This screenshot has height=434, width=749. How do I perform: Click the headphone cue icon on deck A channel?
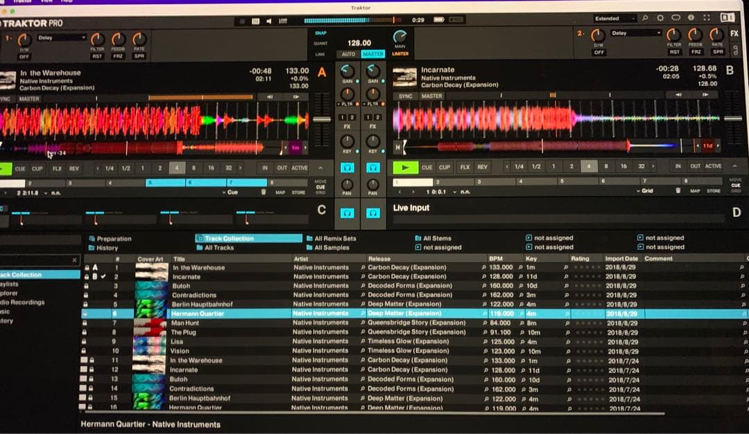(347, 167)
